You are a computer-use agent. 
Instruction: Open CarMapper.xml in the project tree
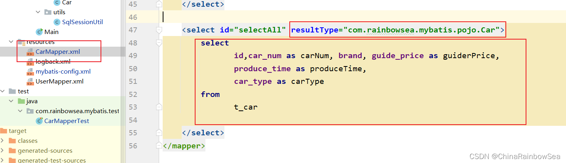click(x=57, y=51)
